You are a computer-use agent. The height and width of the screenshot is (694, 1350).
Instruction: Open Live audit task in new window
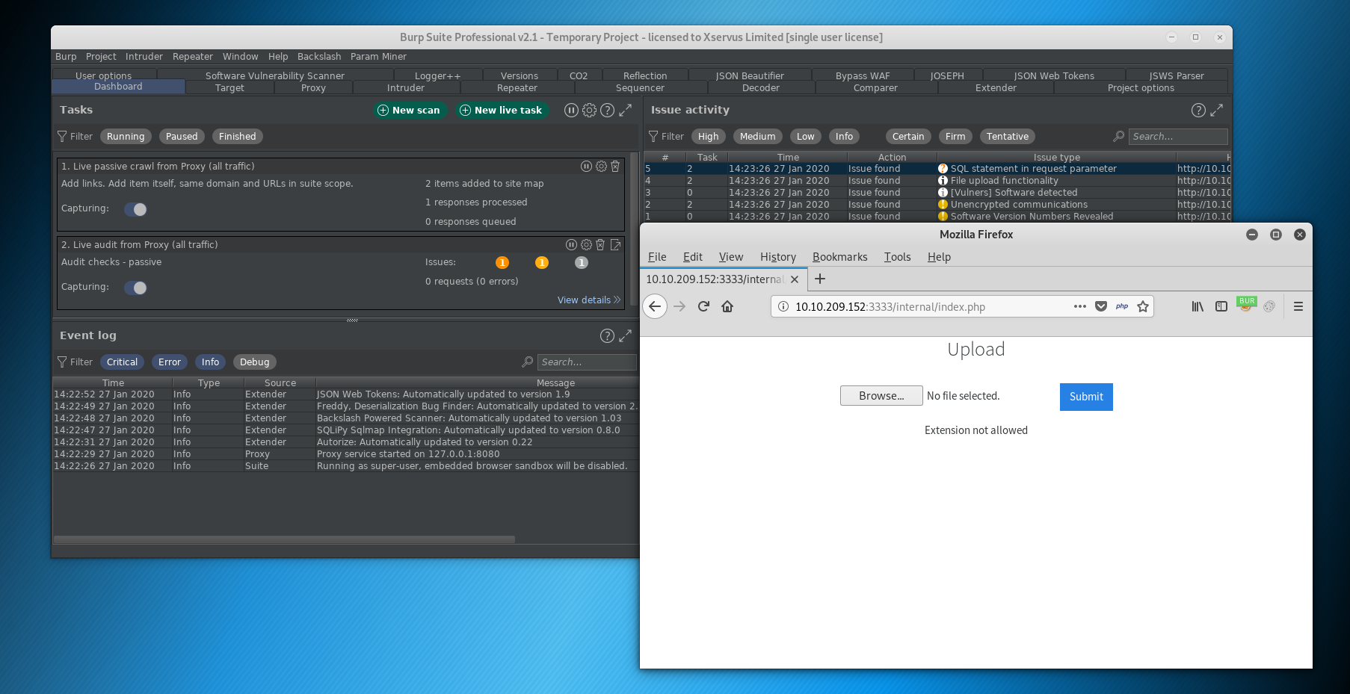click(615, 244)
